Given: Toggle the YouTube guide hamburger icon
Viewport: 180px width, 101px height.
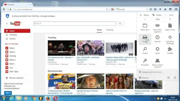Looking at the screenshot, I should (x=7, y=24).
